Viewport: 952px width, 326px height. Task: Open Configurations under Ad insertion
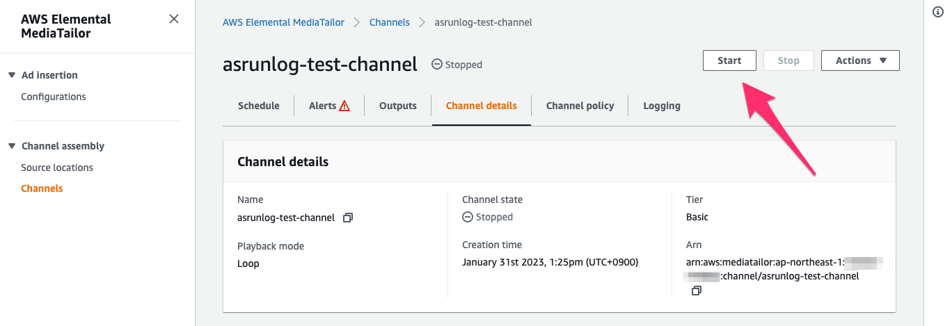click(x=54, y=97)
